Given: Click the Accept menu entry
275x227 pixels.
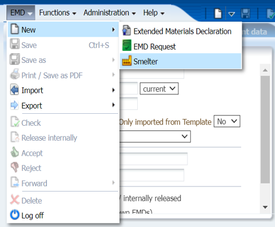Looking at the screenshot, I should point(63,153).
